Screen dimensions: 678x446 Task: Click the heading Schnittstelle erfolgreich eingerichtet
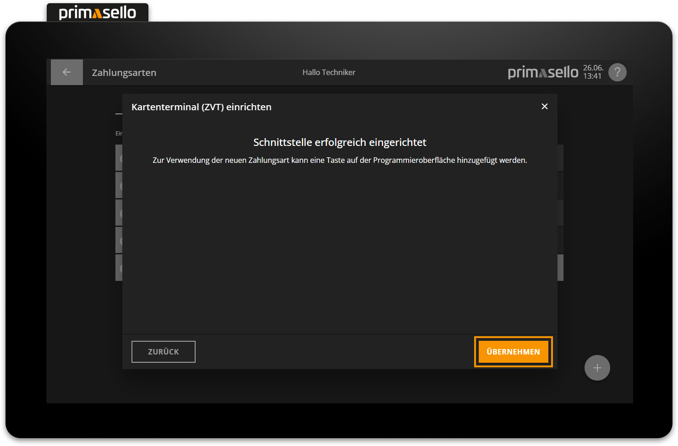pos(339,142)
